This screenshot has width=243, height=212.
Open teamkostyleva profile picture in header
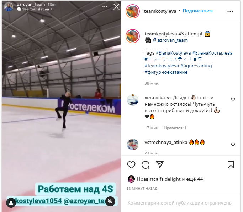tap(133, 11)
